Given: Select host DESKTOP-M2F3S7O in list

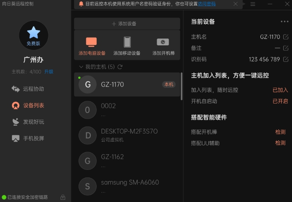Looking at the screenshot, I should (x=127, y=135).
